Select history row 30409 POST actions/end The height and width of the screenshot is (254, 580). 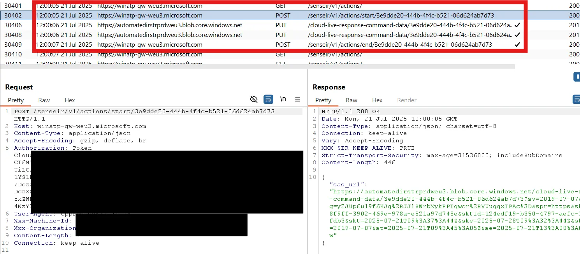click(195, 45)
